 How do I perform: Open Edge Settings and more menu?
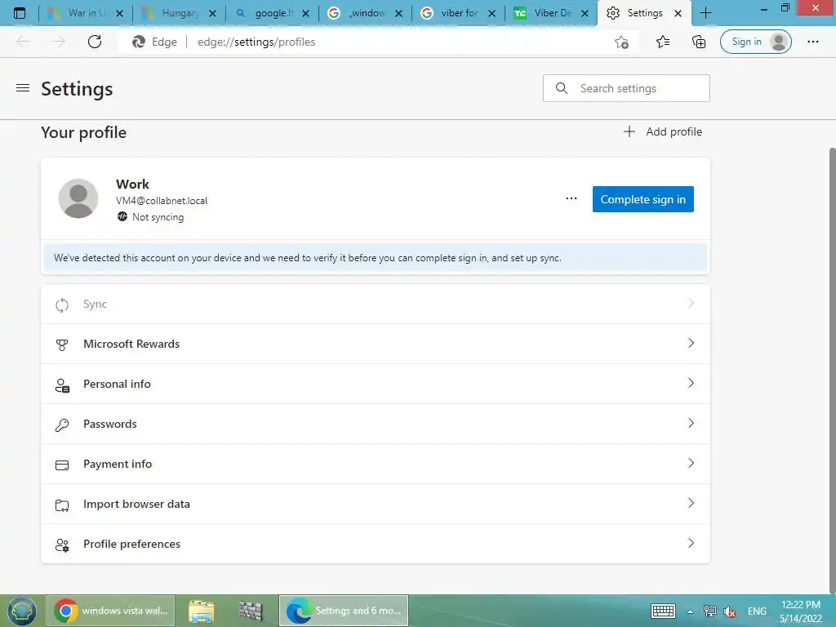pyautogui.click(x=812, y=42)
